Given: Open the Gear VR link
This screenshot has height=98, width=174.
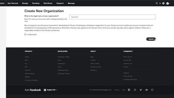Looking at the screenshot, I should pos(28,70).
